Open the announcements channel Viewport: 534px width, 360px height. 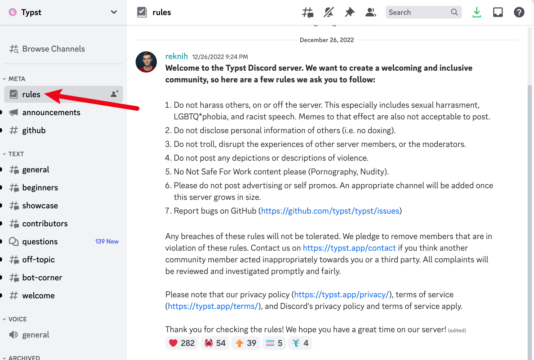64,112
